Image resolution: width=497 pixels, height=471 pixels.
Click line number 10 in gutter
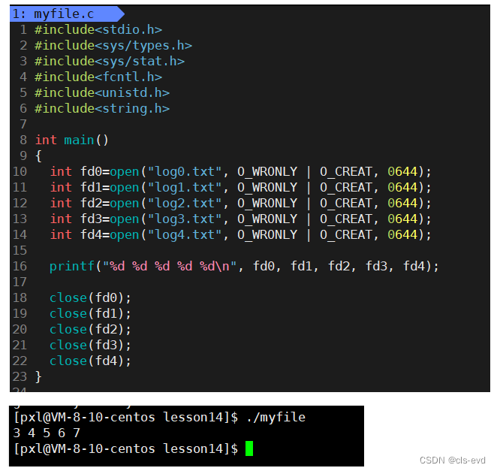tap(20, 171)
